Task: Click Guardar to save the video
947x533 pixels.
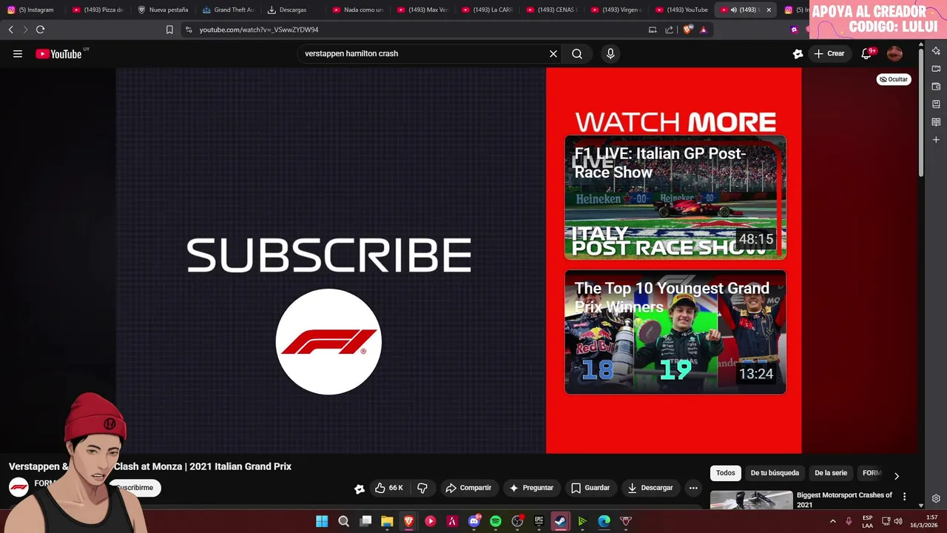Action: tap(590, 488)
